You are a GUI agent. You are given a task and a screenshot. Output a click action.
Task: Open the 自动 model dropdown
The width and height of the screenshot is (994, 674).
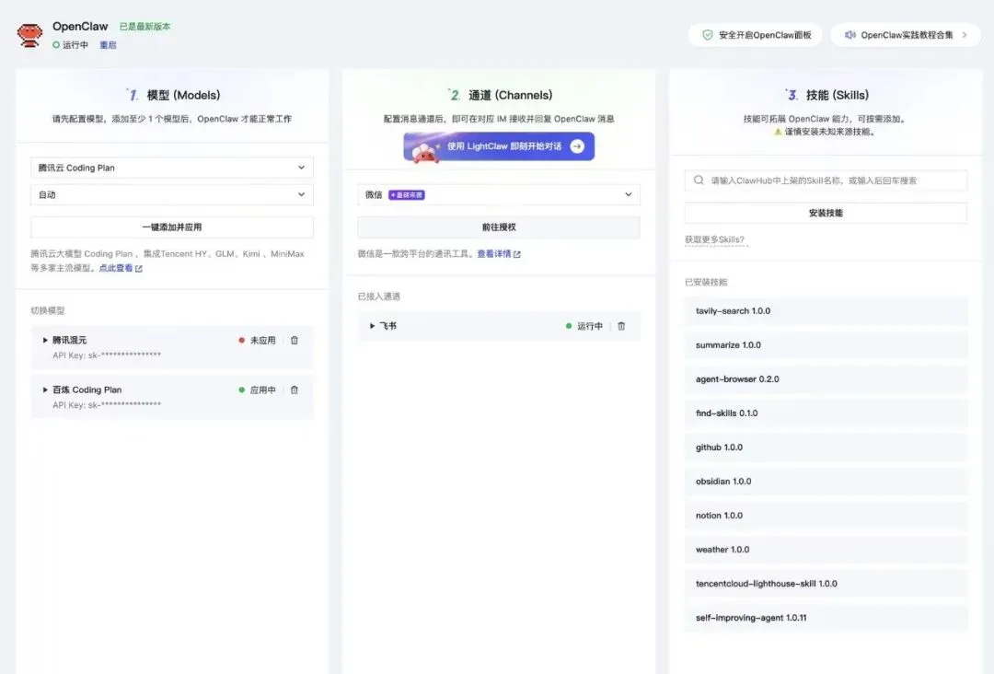pyautogui.click(x=172, y=194)
